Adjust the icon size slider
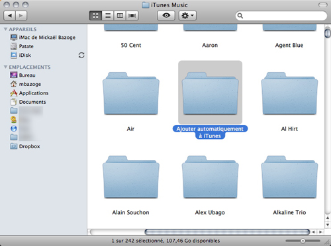 click(303, 241)
